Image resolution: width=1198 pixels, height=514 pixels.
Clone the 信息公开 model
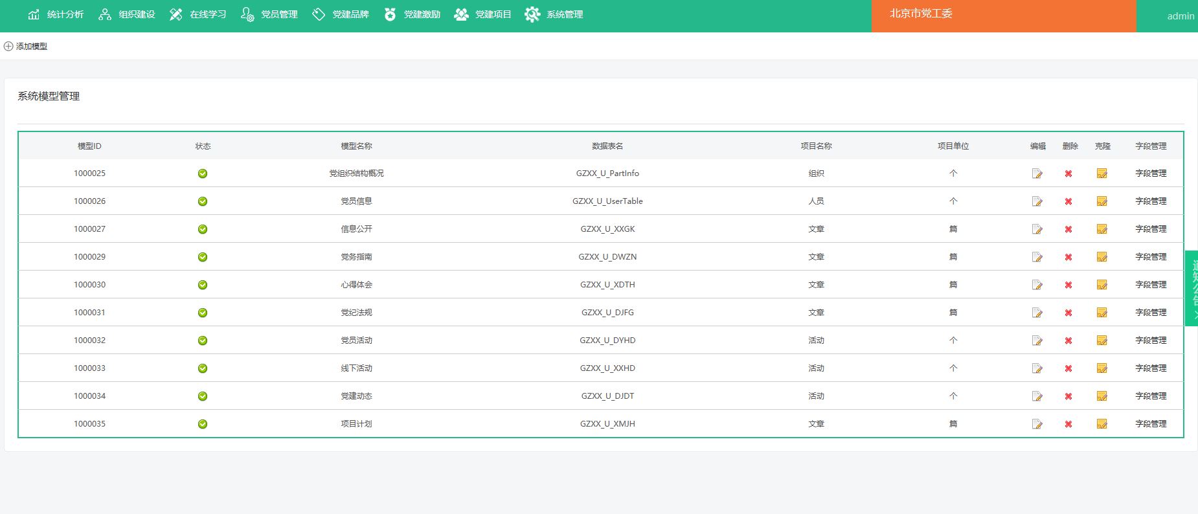(1102, 229)
